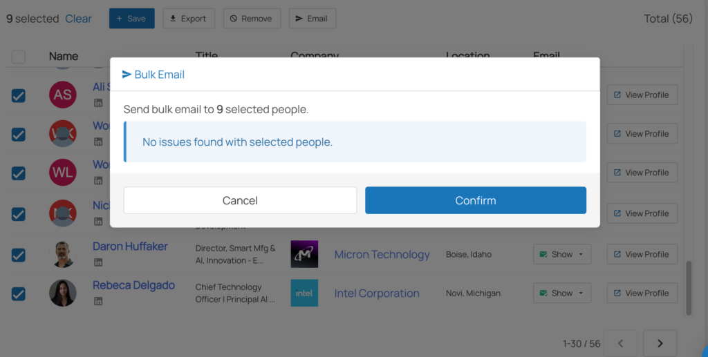Screen dimensions: 708x357
Task: Go to next page of results
Action: point(660,343)
